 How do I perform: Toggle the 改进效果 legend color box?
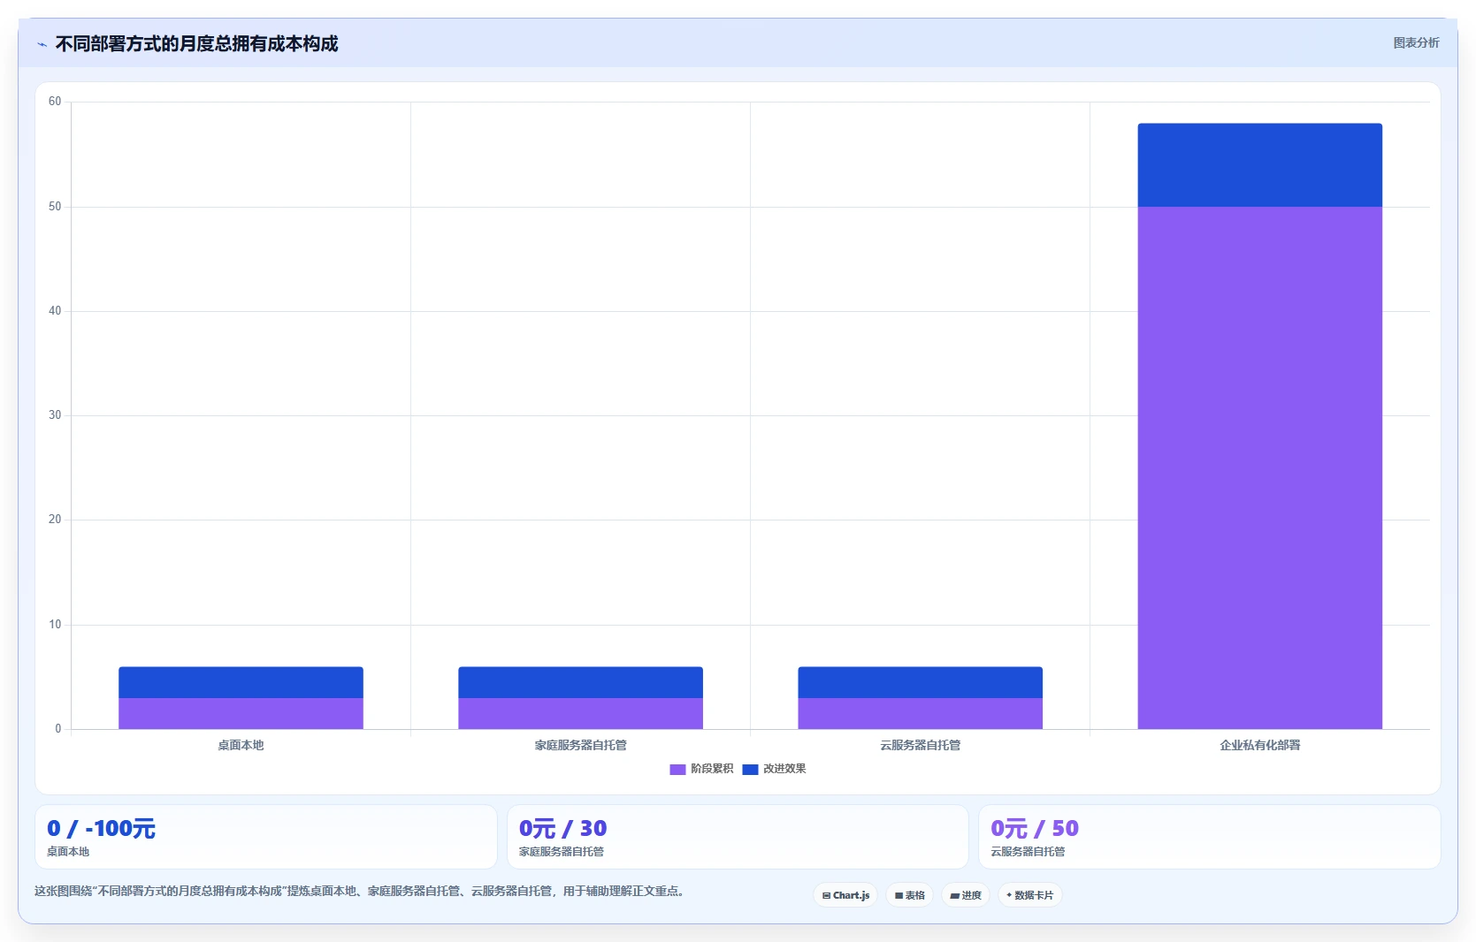coord(750,770)
